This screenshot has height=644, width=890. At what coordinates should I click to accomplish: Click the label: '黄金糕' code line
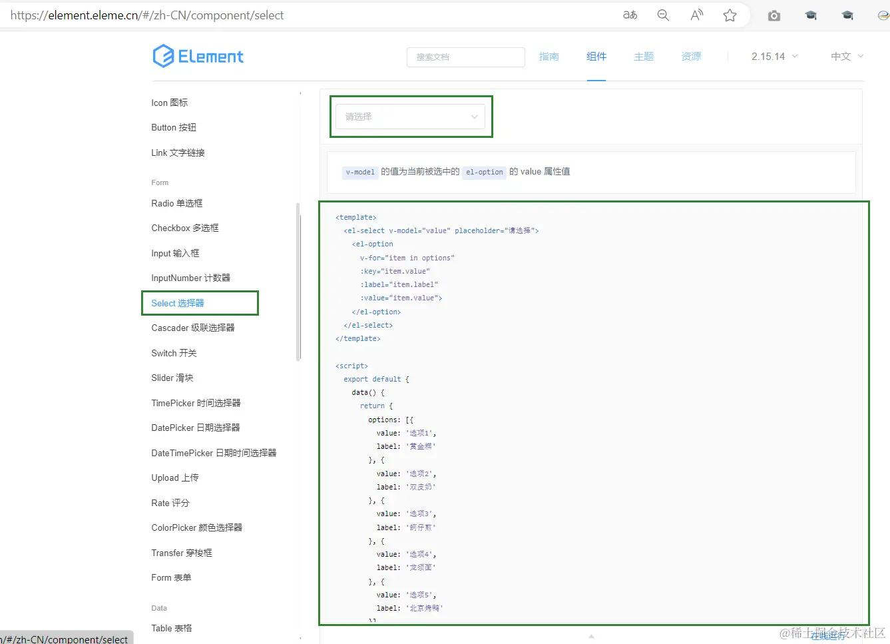407,446
